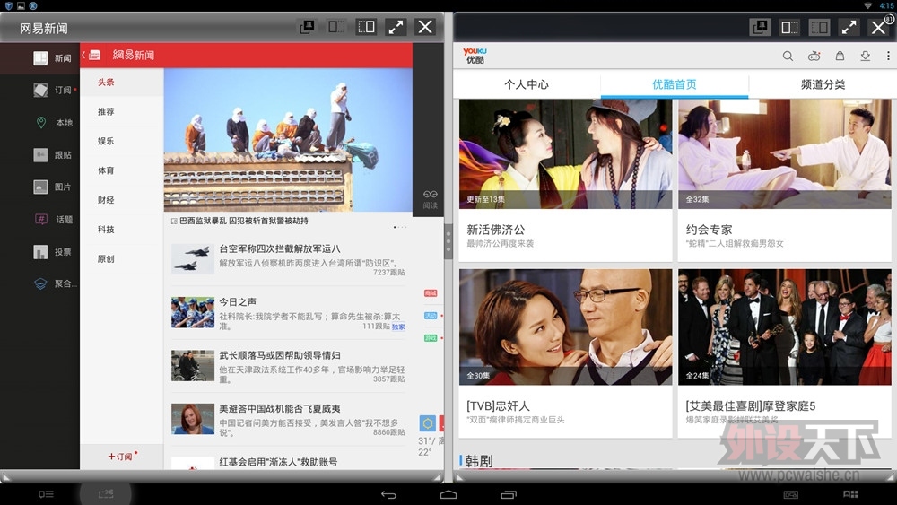Select the 原创 category
This screenshot has height=505, width=897.
(x=122, y=259)
